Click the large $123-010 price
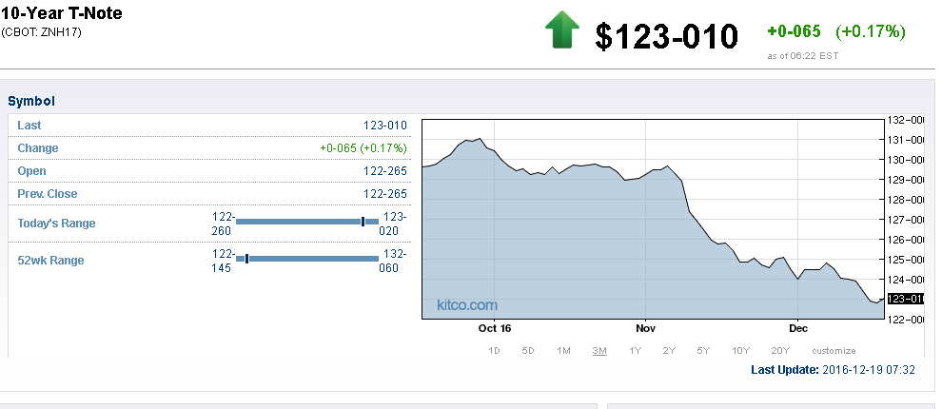 (x=666, y=36)
